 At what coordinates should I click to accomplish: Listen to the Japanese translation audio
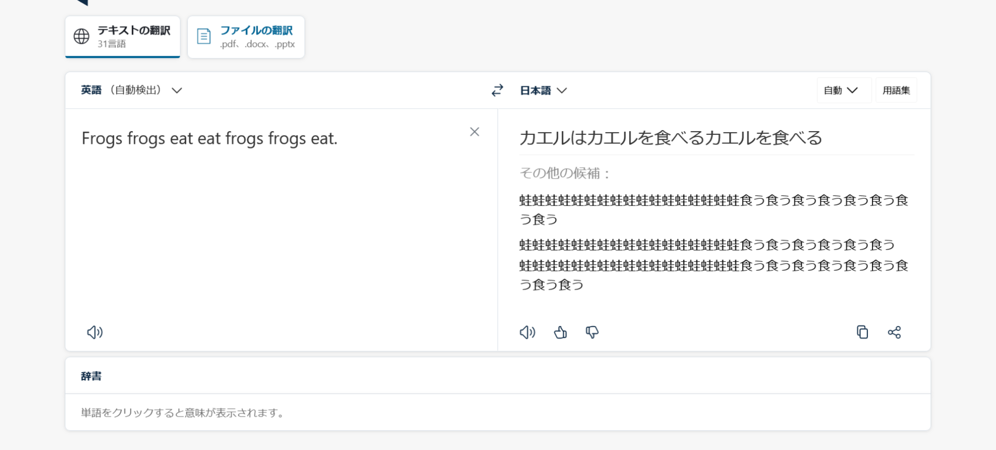tap(527, 332)
